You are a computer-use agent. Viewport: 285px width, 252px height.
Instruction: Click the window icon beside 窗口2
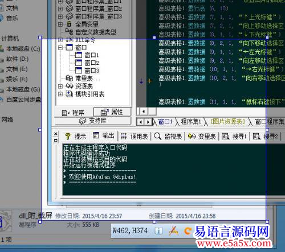click(x=79, y=63)
